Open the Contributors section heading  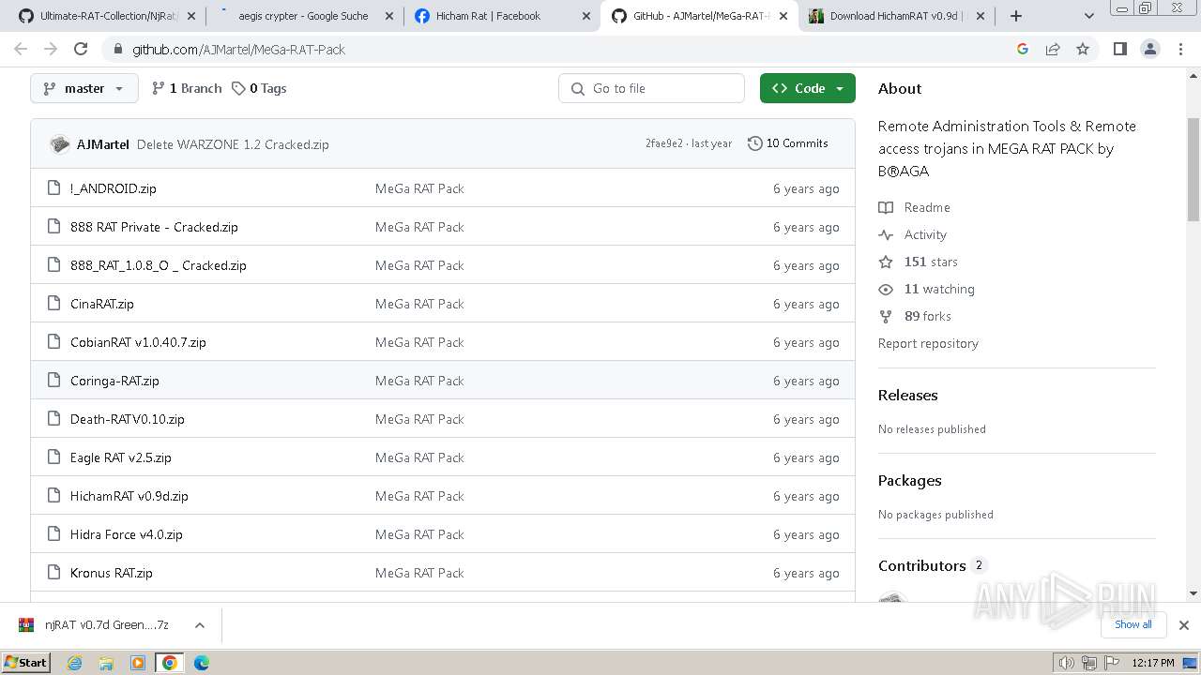[922, 565]
